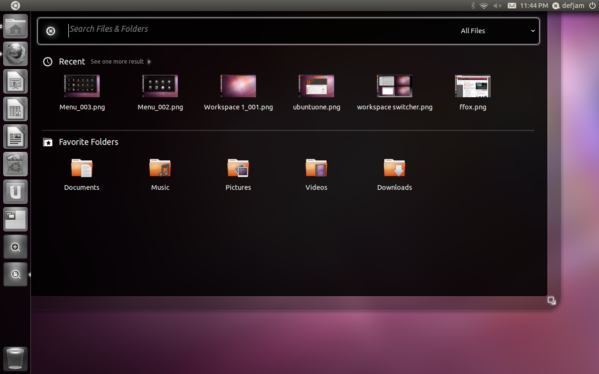Select the Files & Folders lens icon

tap(15, 274)
